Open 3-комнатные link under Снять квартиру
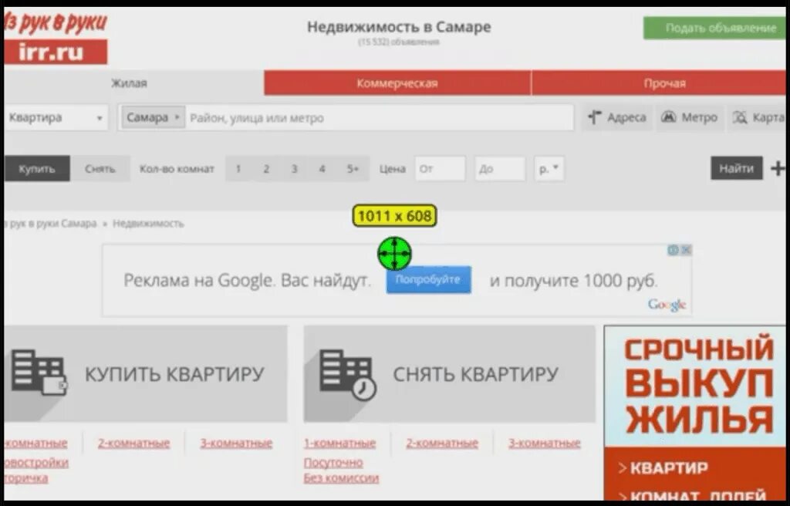The height and width of the screenshot is (506, 790). [x=544, y=443]
